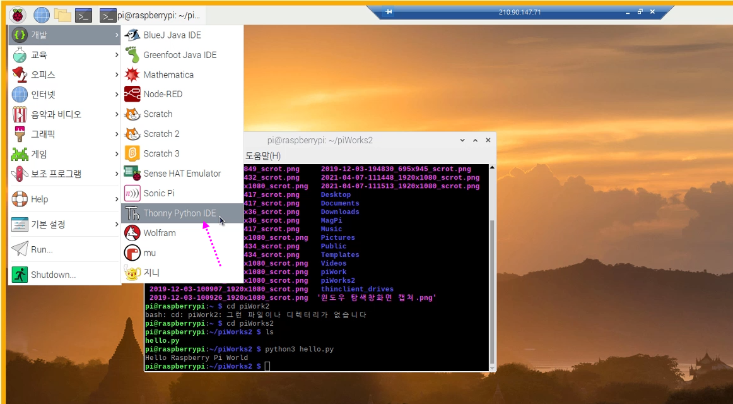This screenshot has width=733, height=404.
Task: Open Sense HAT Emulator menu entry
Action: pyautogui.click(x=182, y=174)
